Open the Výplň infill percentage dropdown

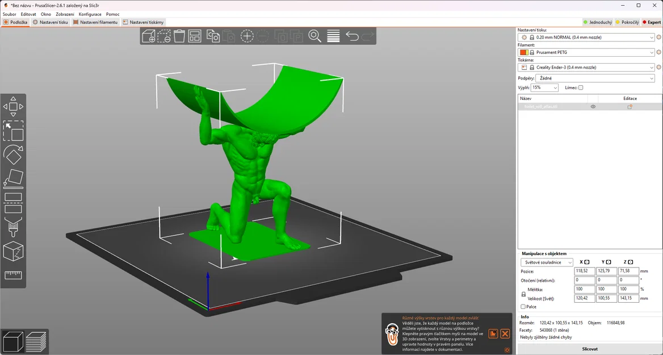(x=544, y=87)
